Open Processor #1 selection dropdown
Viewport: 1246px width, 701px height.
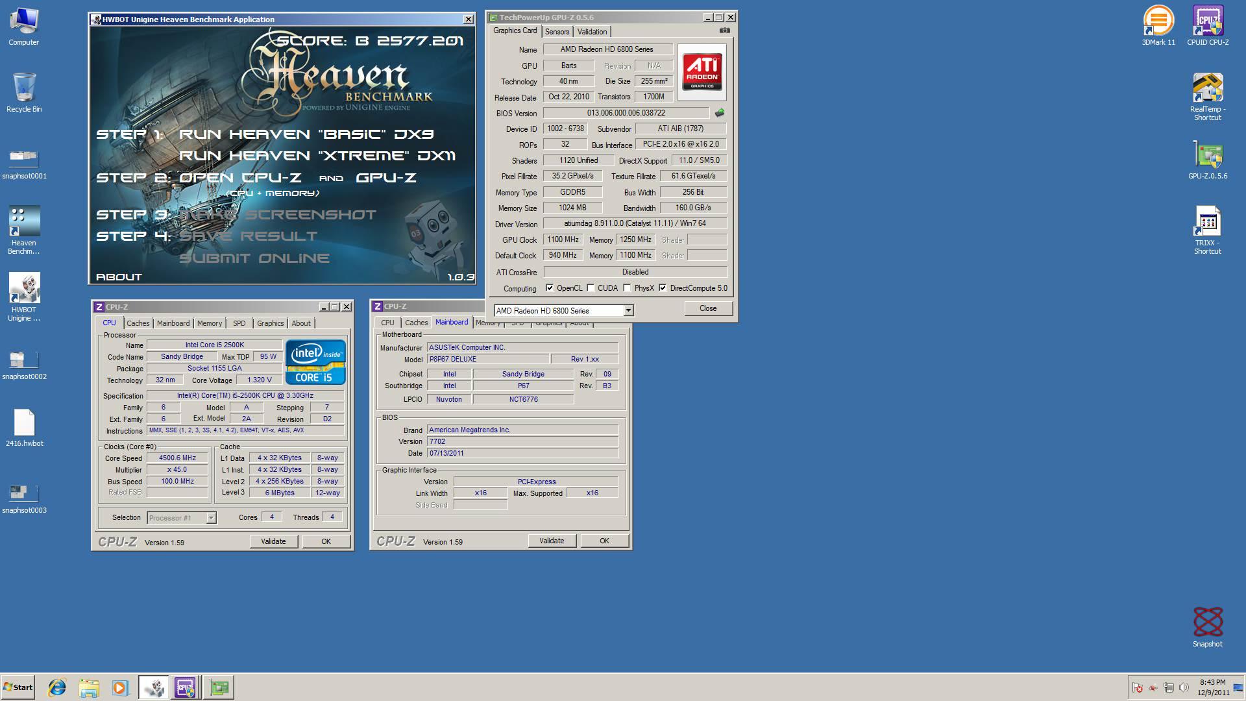pos(211,518)
